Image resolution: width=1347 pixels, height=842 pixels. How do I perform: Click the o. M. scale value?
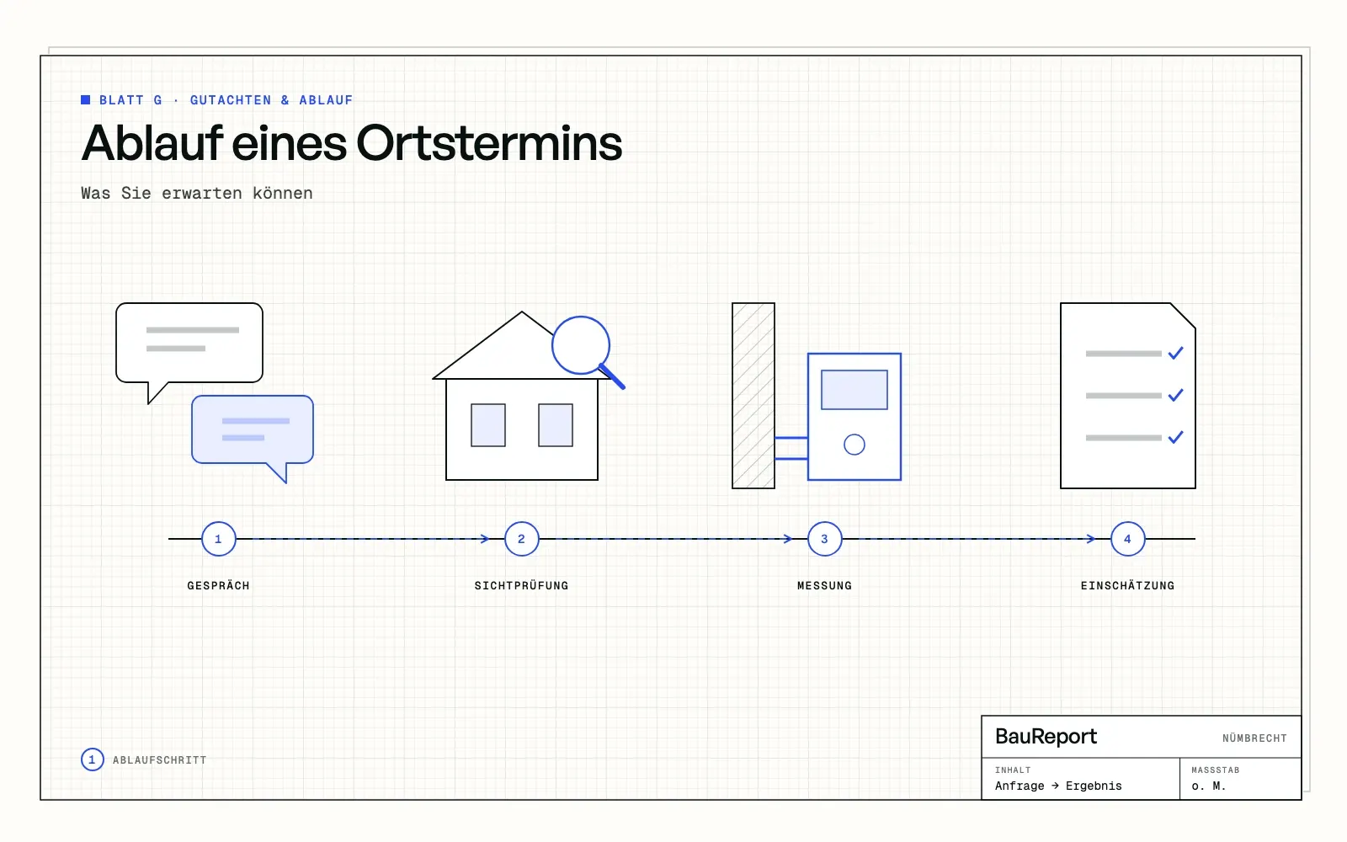pyautogui.click(x=1209, y=786)
